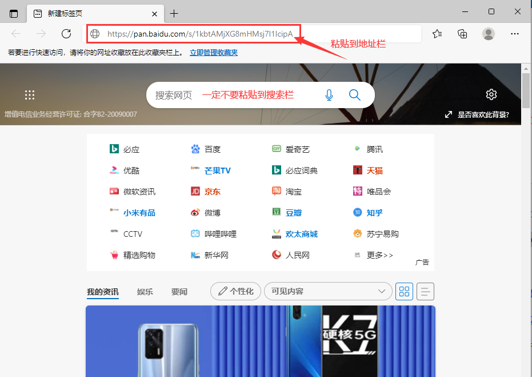Open the 淘宝 quick link

[x=287, y=192]
